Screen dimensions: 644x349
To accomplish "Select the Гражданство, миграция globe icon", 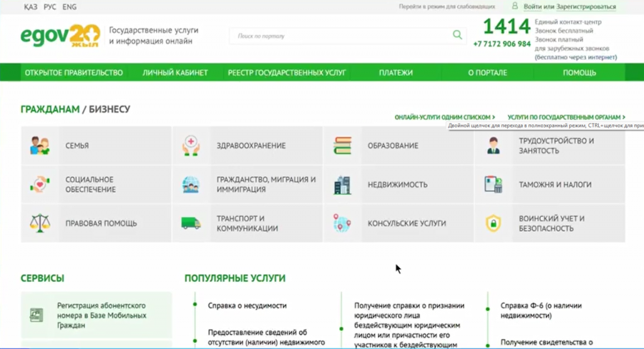I will tap(191, 185).
